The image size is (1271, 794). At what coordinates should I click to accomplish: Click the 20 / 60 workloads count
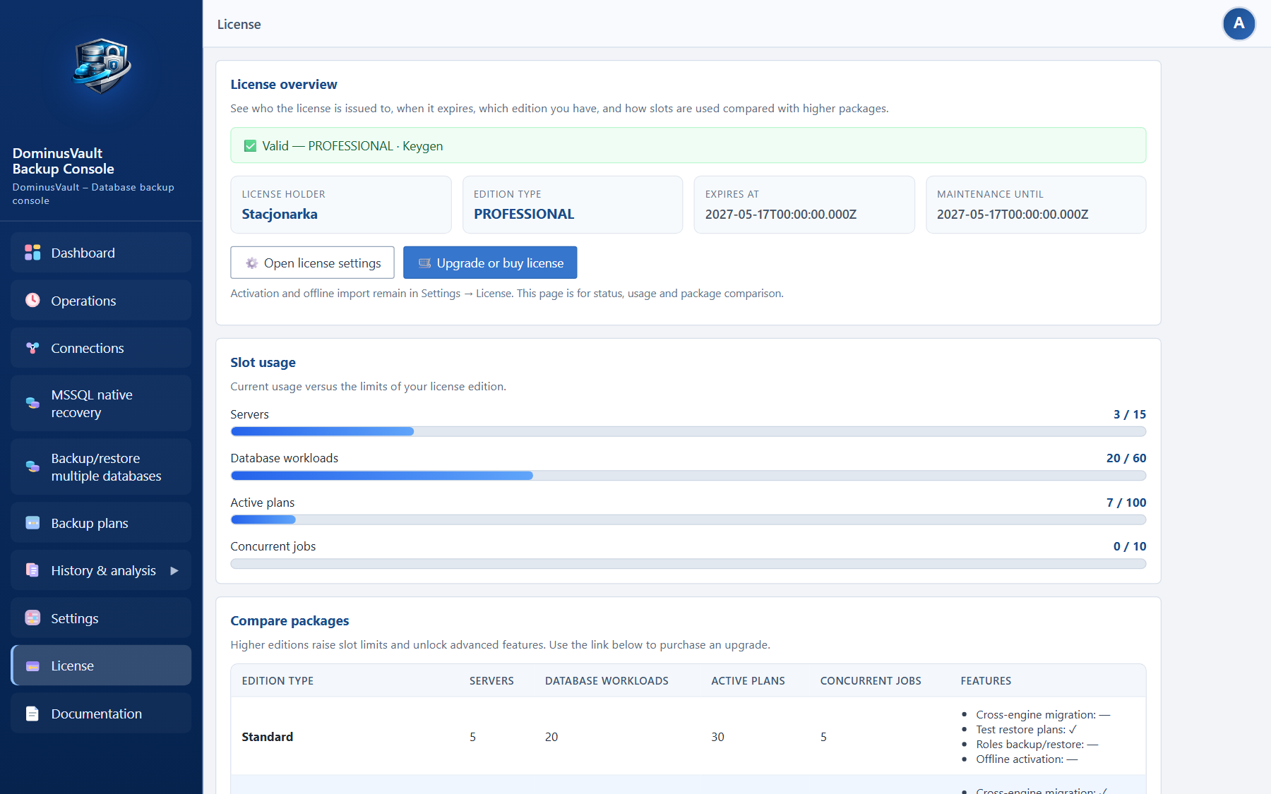[1126, 458]
